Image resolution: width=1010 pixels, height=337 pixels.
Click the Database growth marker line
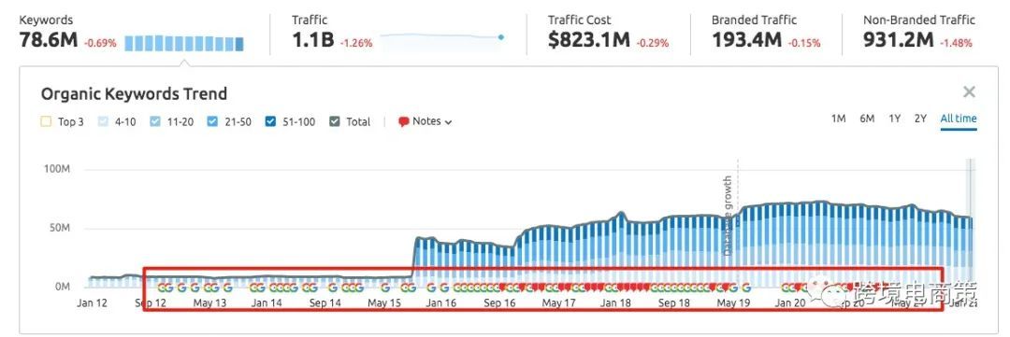pos(737,218)
